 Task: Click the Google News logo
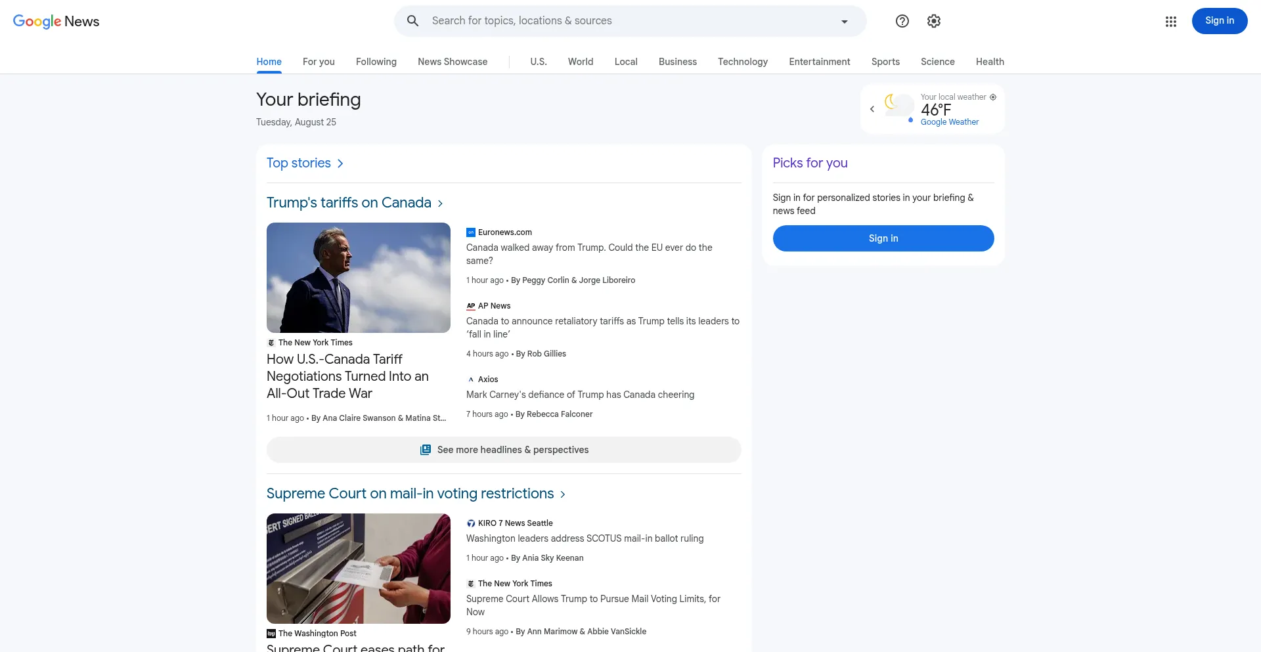click(x=56, y=21)
